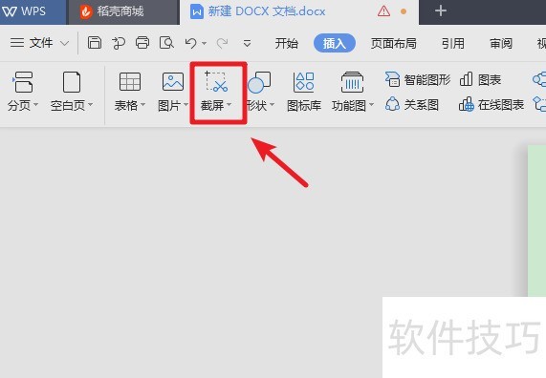Open the 页面布局 ribbon tab

(x=393, y=44)
